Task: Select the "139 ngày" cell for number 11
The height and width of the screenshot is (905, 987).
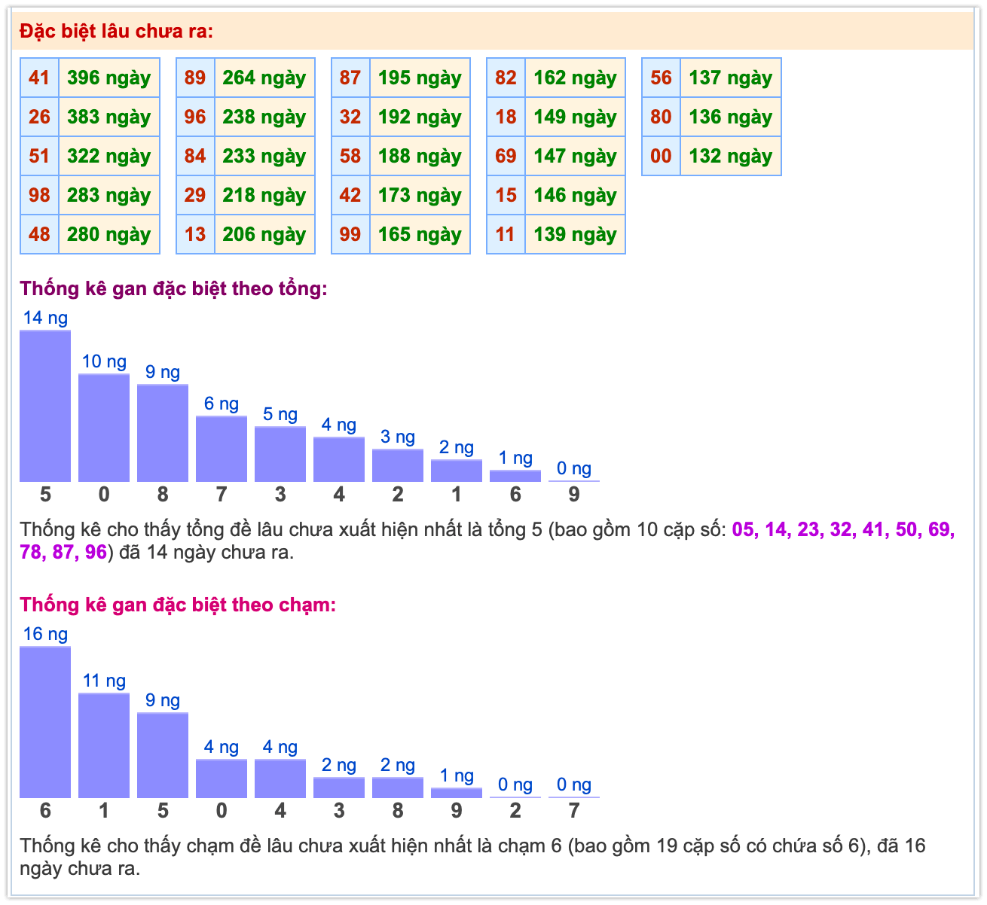Action: pyautogui.click(x=575, y=234)
